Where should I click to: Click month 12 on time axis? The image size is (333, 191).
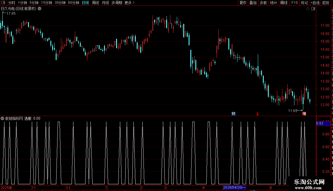68,187
